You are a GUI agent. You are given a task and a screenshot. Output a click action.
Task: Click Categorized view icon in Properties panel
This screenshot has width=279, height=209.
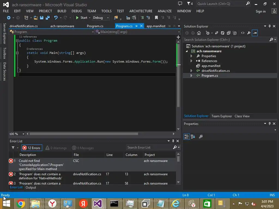pyautogui.click(x=186, y=137)
